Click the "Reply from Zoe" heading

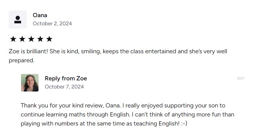coord(66,79)
